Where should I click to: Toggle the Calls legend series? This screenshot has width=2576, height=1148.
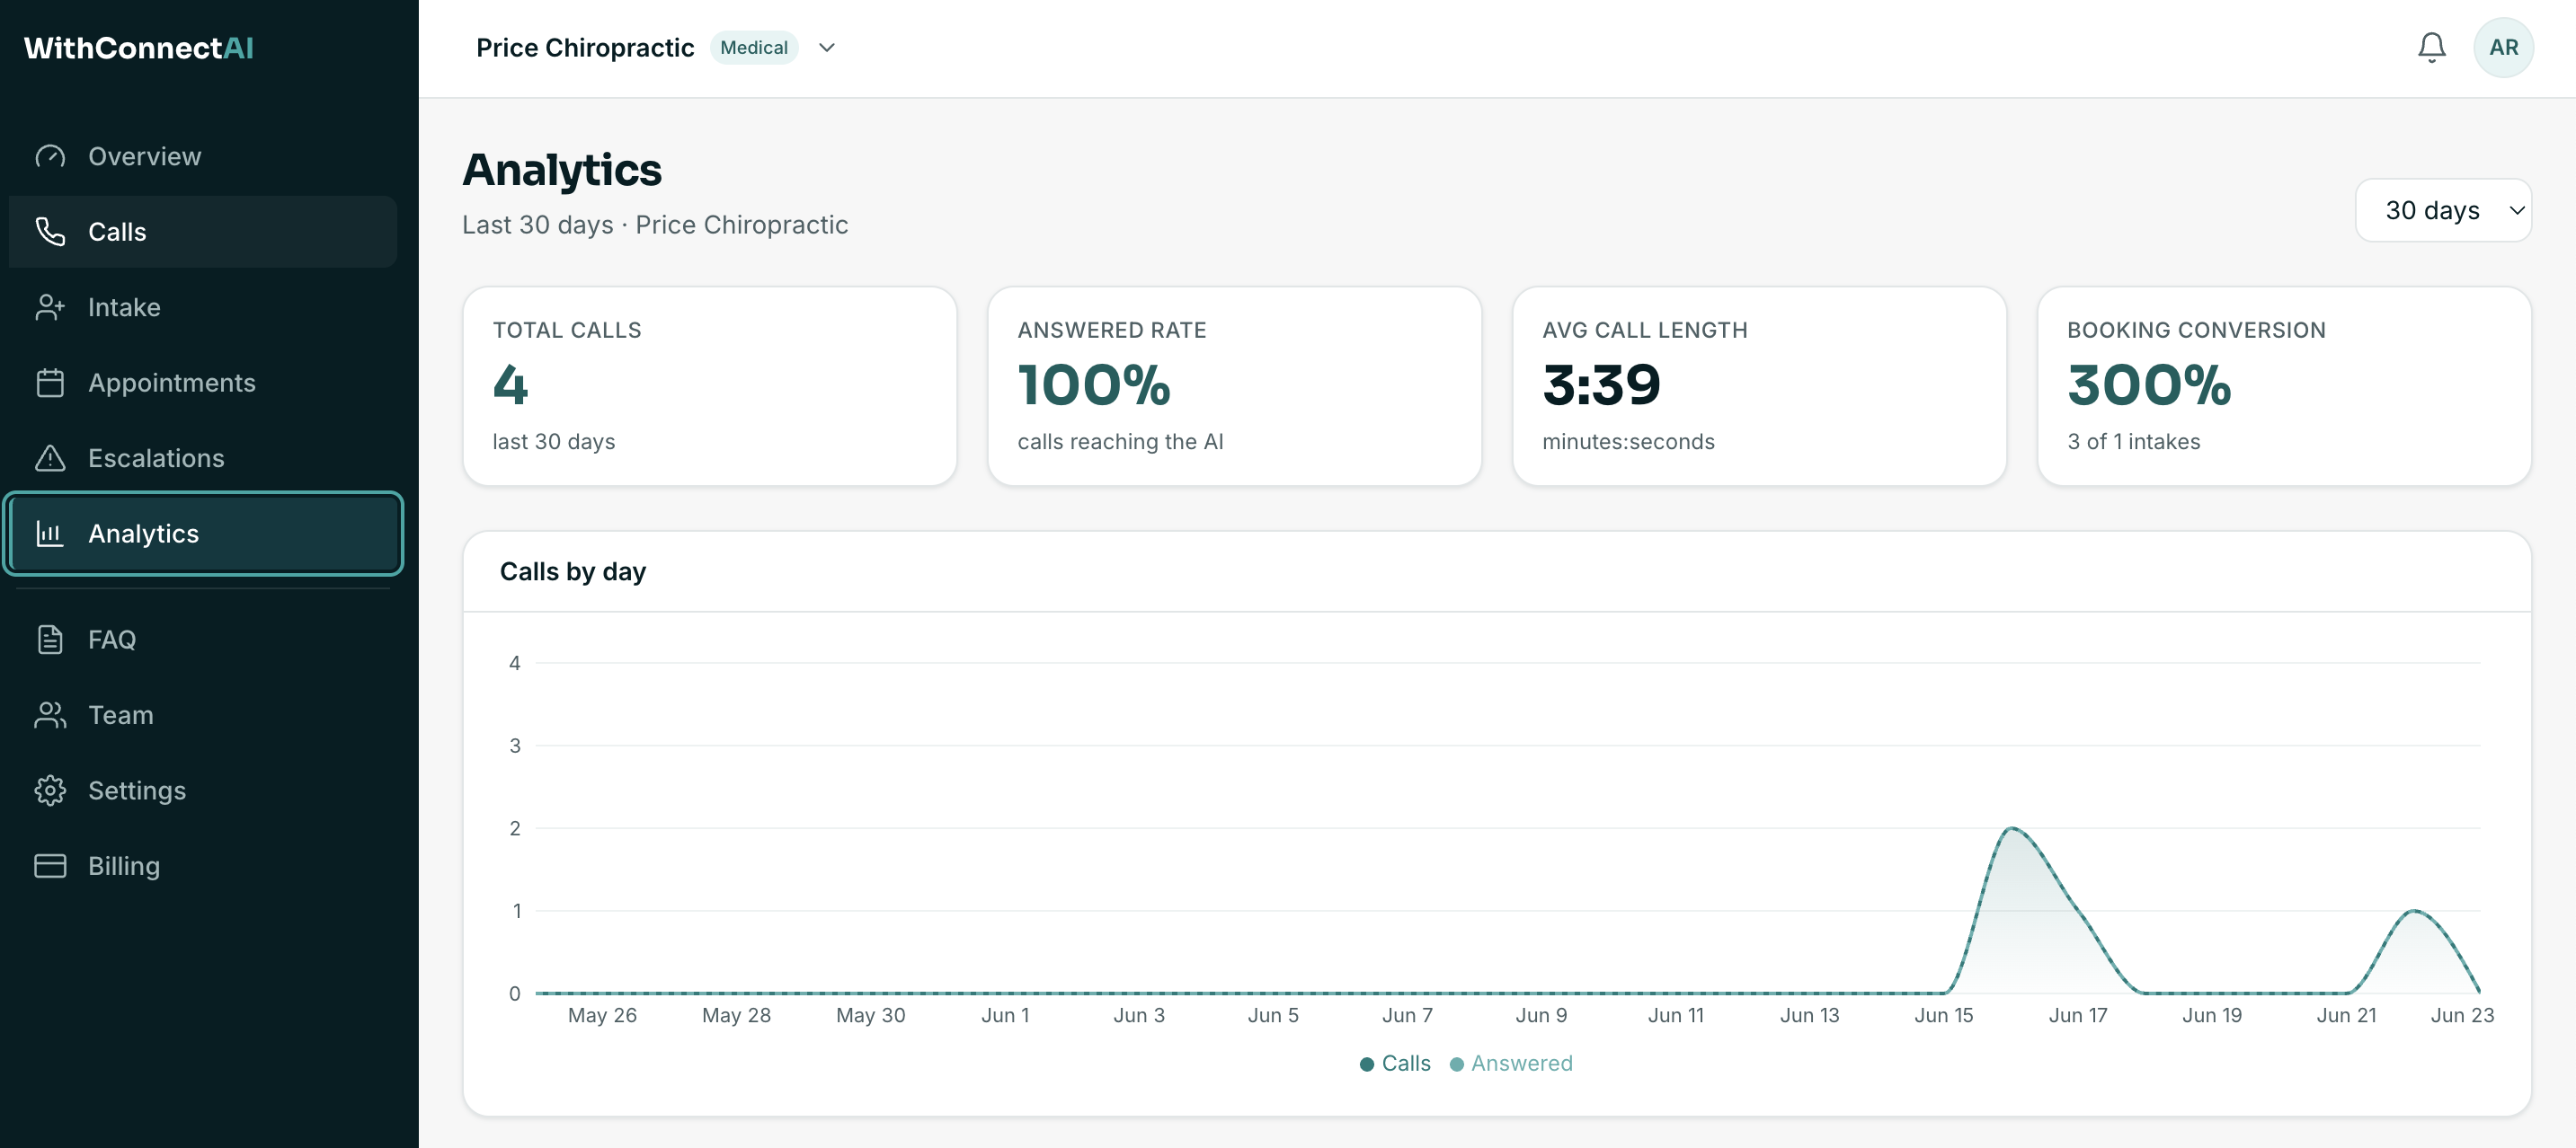tap(1394, 1064)
